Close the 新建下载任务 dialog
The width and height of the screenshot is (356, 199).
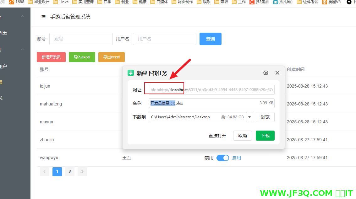pos(277,73)
